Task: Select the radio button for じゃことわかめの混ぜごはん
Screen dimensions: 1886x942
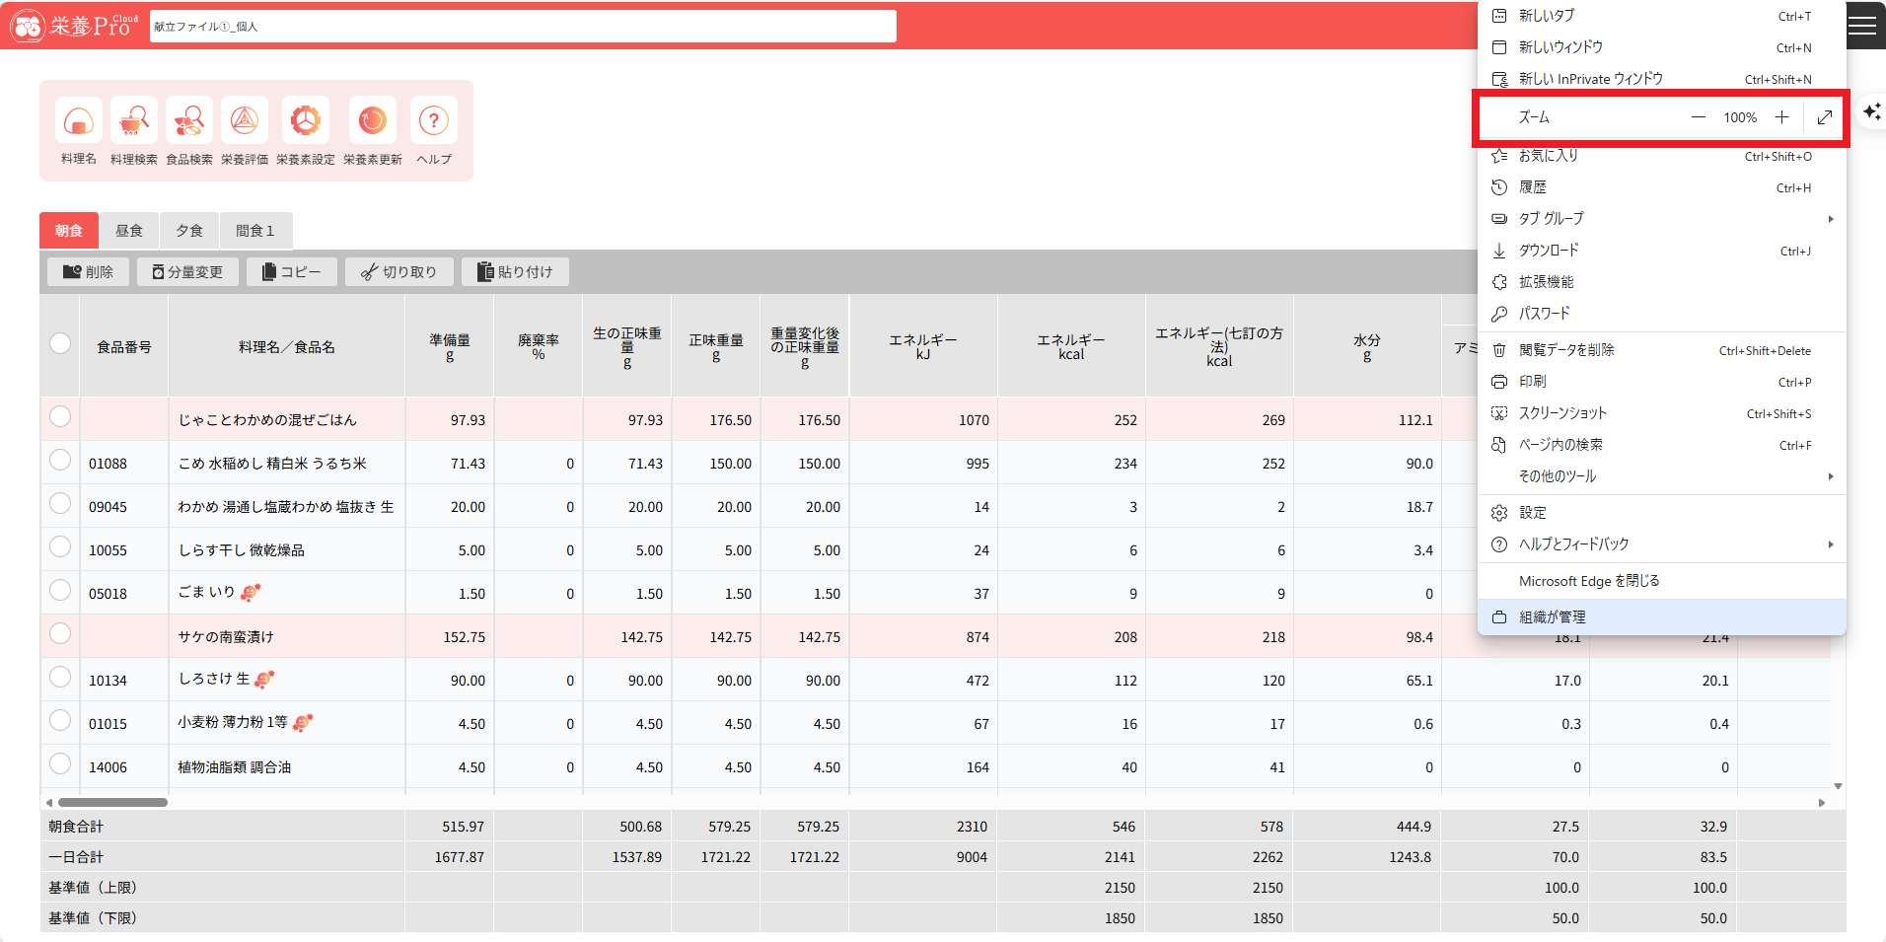Action: pos(60,417)
